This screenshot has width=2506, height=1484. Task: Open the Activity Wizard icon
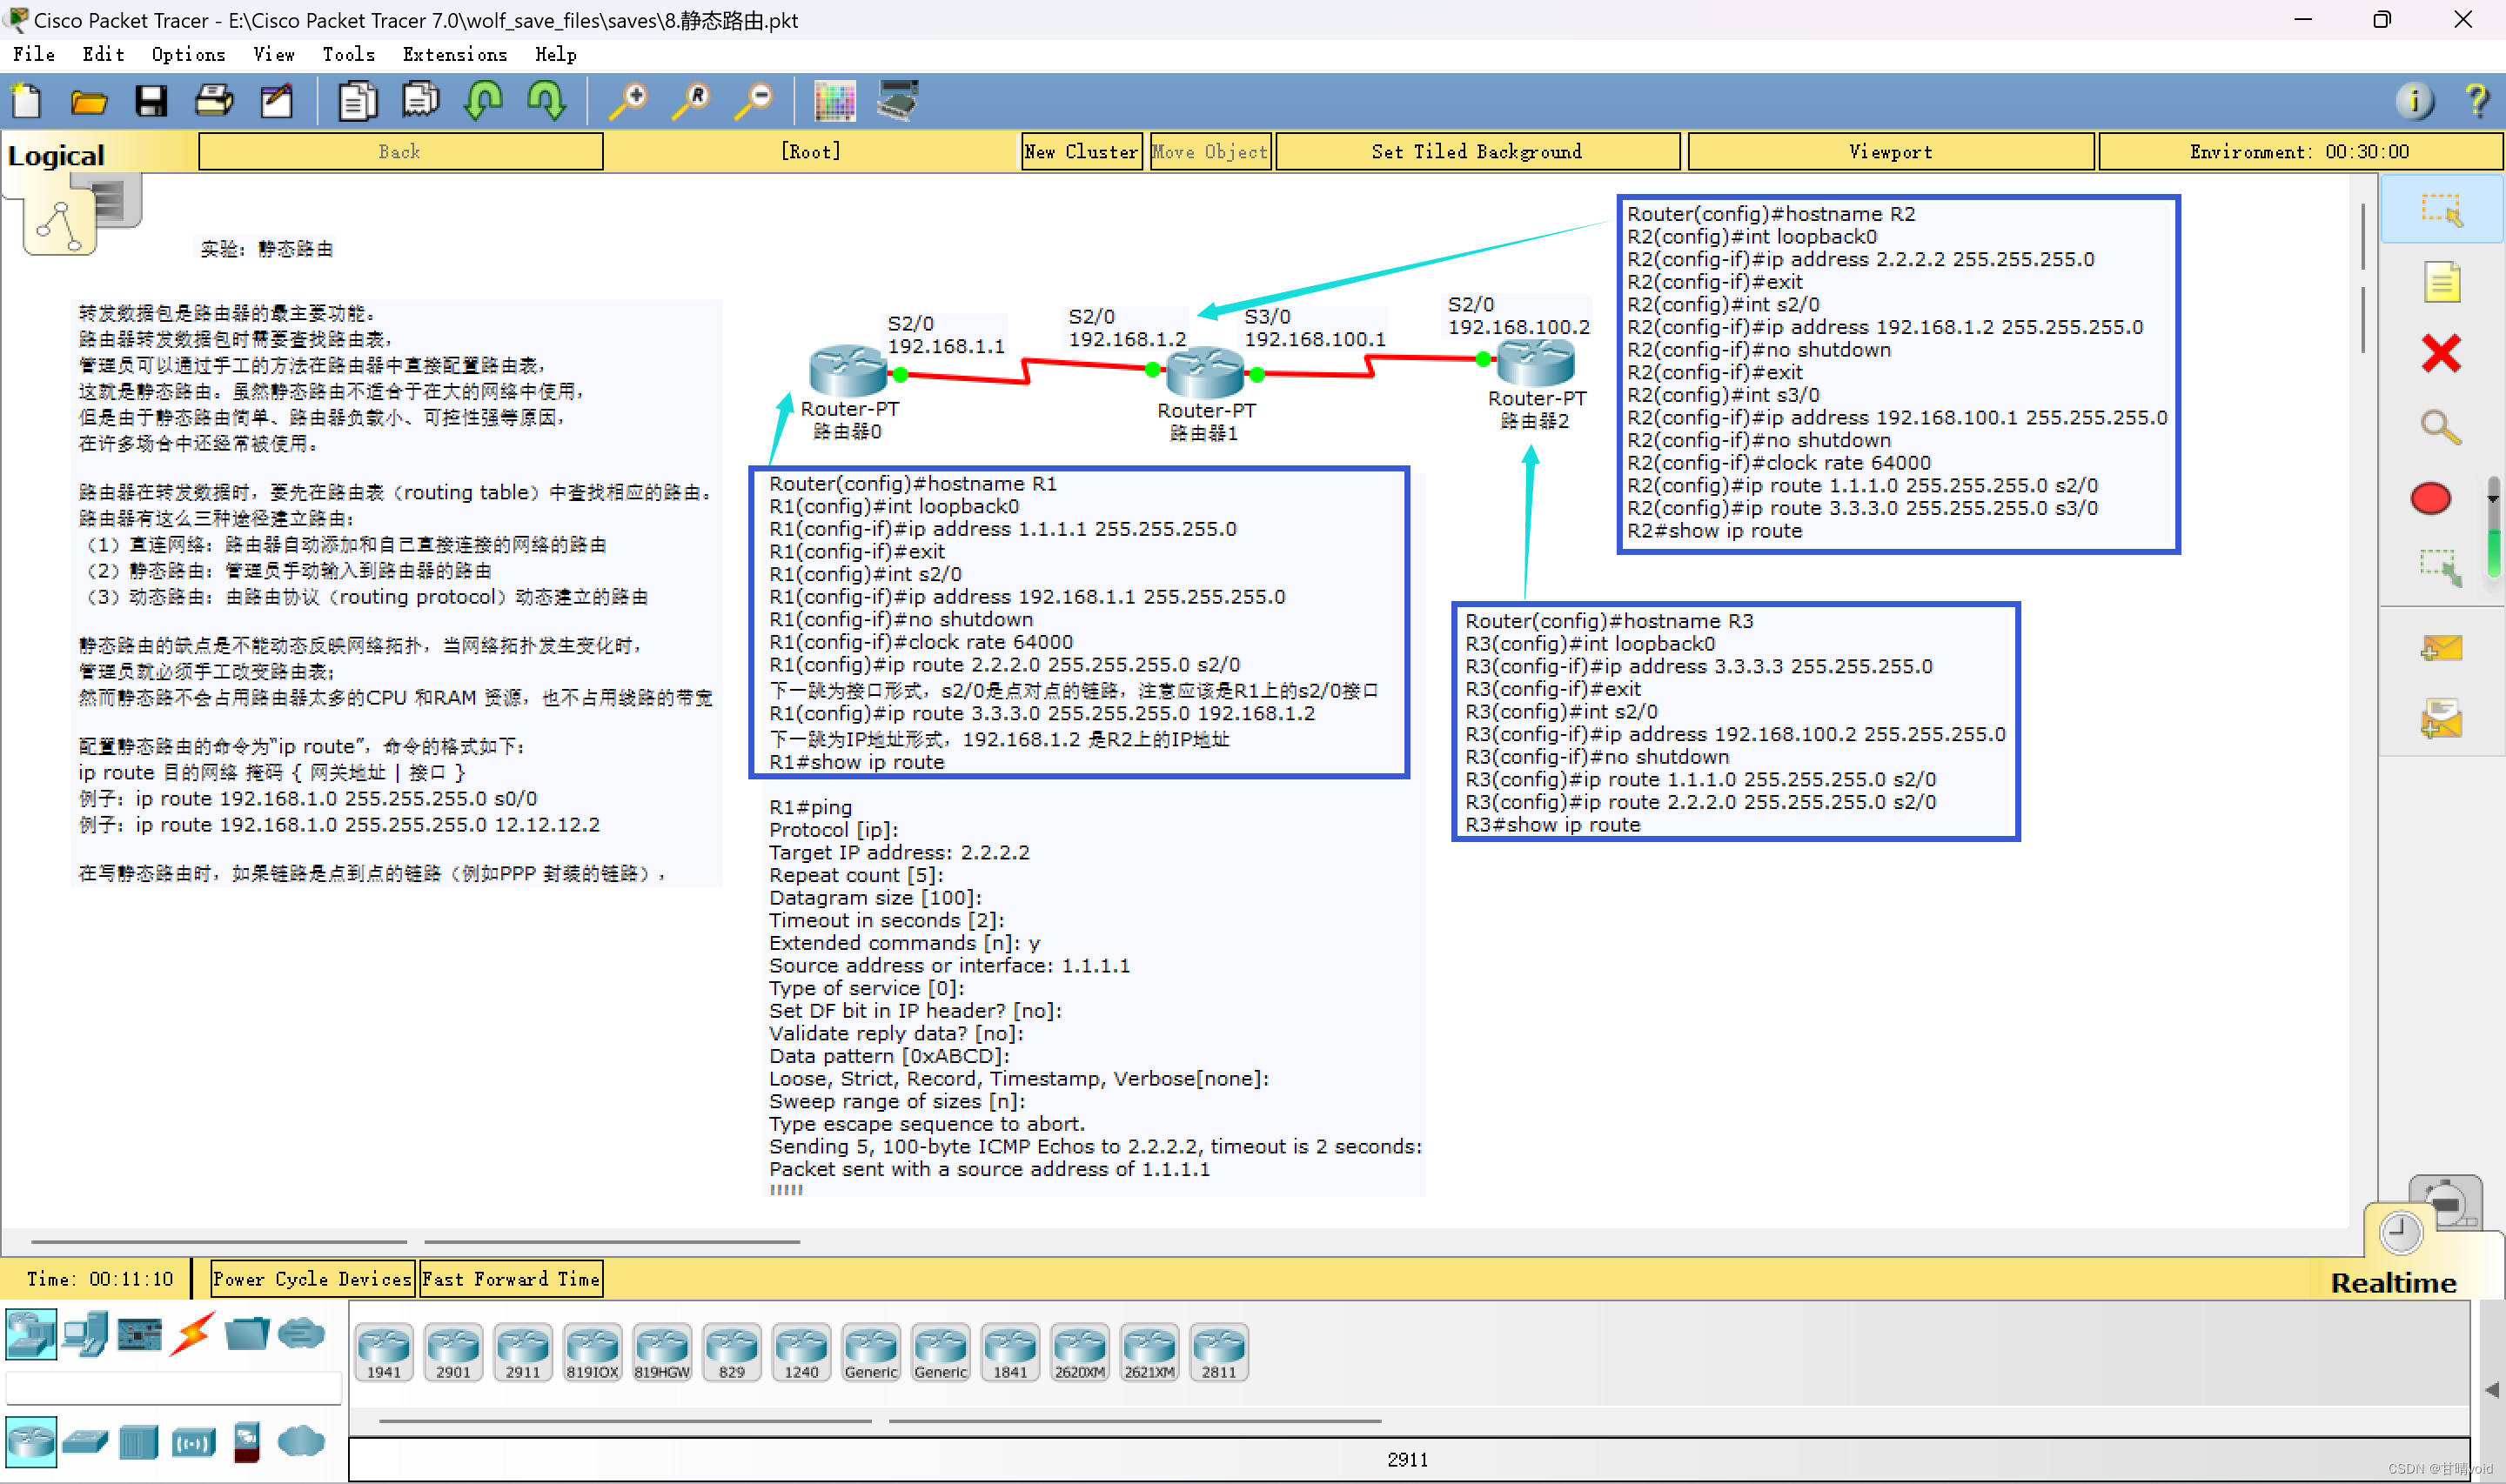pos(276,101)
